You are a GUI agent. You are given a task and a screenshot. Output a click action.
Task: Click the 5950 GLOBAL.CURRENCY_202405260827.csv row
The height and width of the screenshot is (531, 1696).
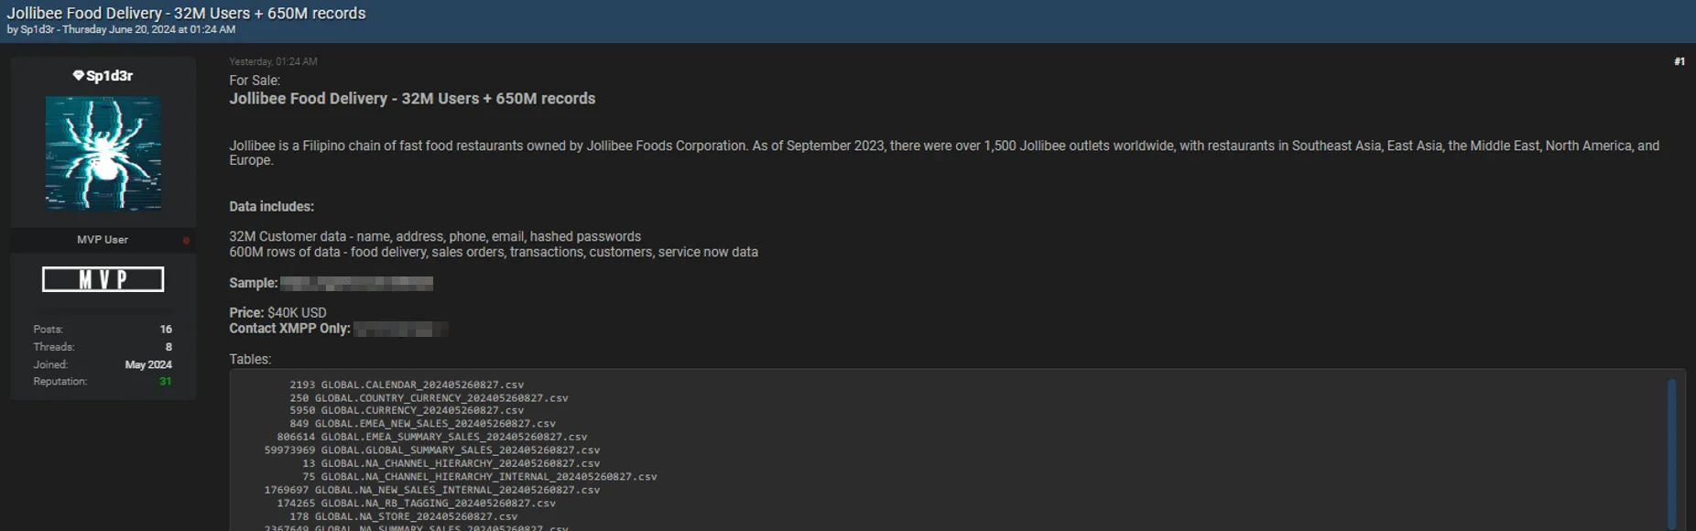[407, 410]
